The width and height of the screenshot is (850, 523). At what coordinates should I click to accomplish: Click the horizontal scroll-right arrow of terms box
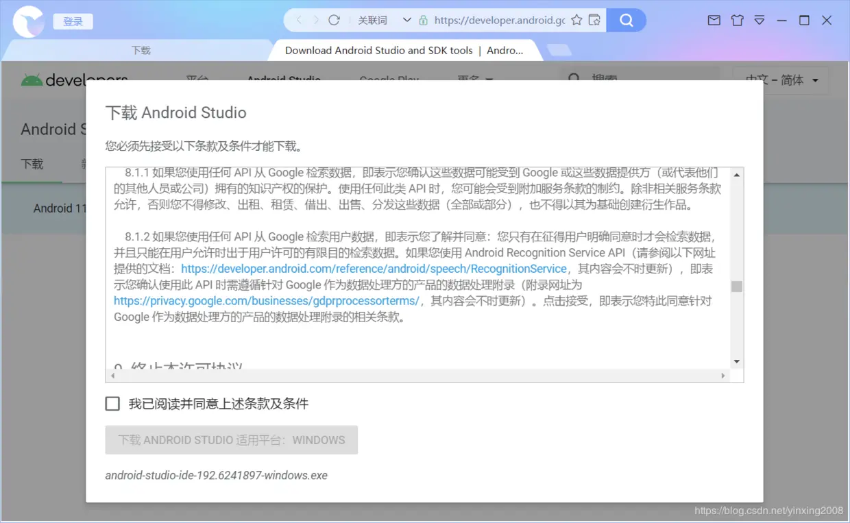click(722, 376)
